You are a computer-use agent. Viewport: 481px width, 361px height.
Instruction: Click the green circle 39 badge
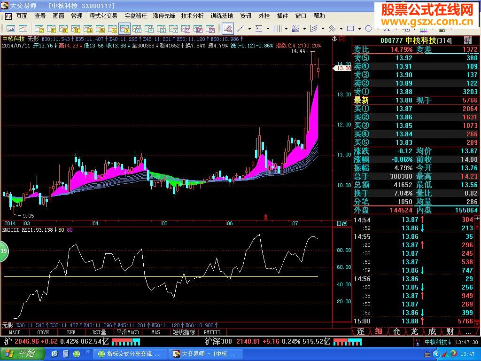[3, 251]
